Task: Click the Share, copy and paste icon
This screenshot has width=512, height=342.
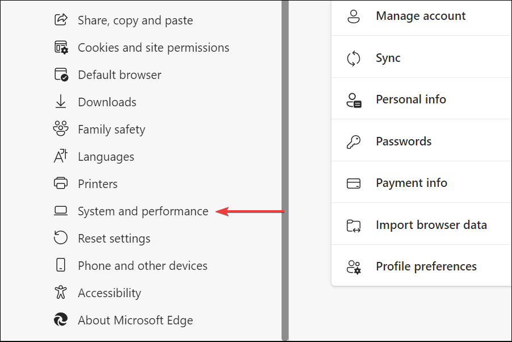Action: [61, 20]
